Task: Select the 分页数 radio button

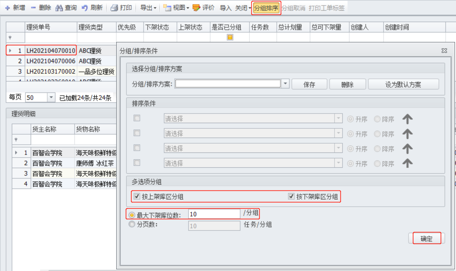Action: click(x=132, y=224)
